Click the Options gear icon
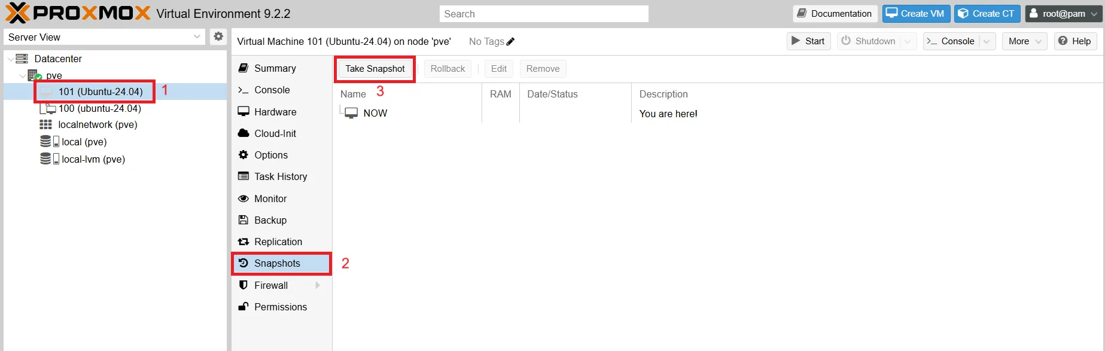The height and width of the screenshot is (351, 1105). (243, 155)
